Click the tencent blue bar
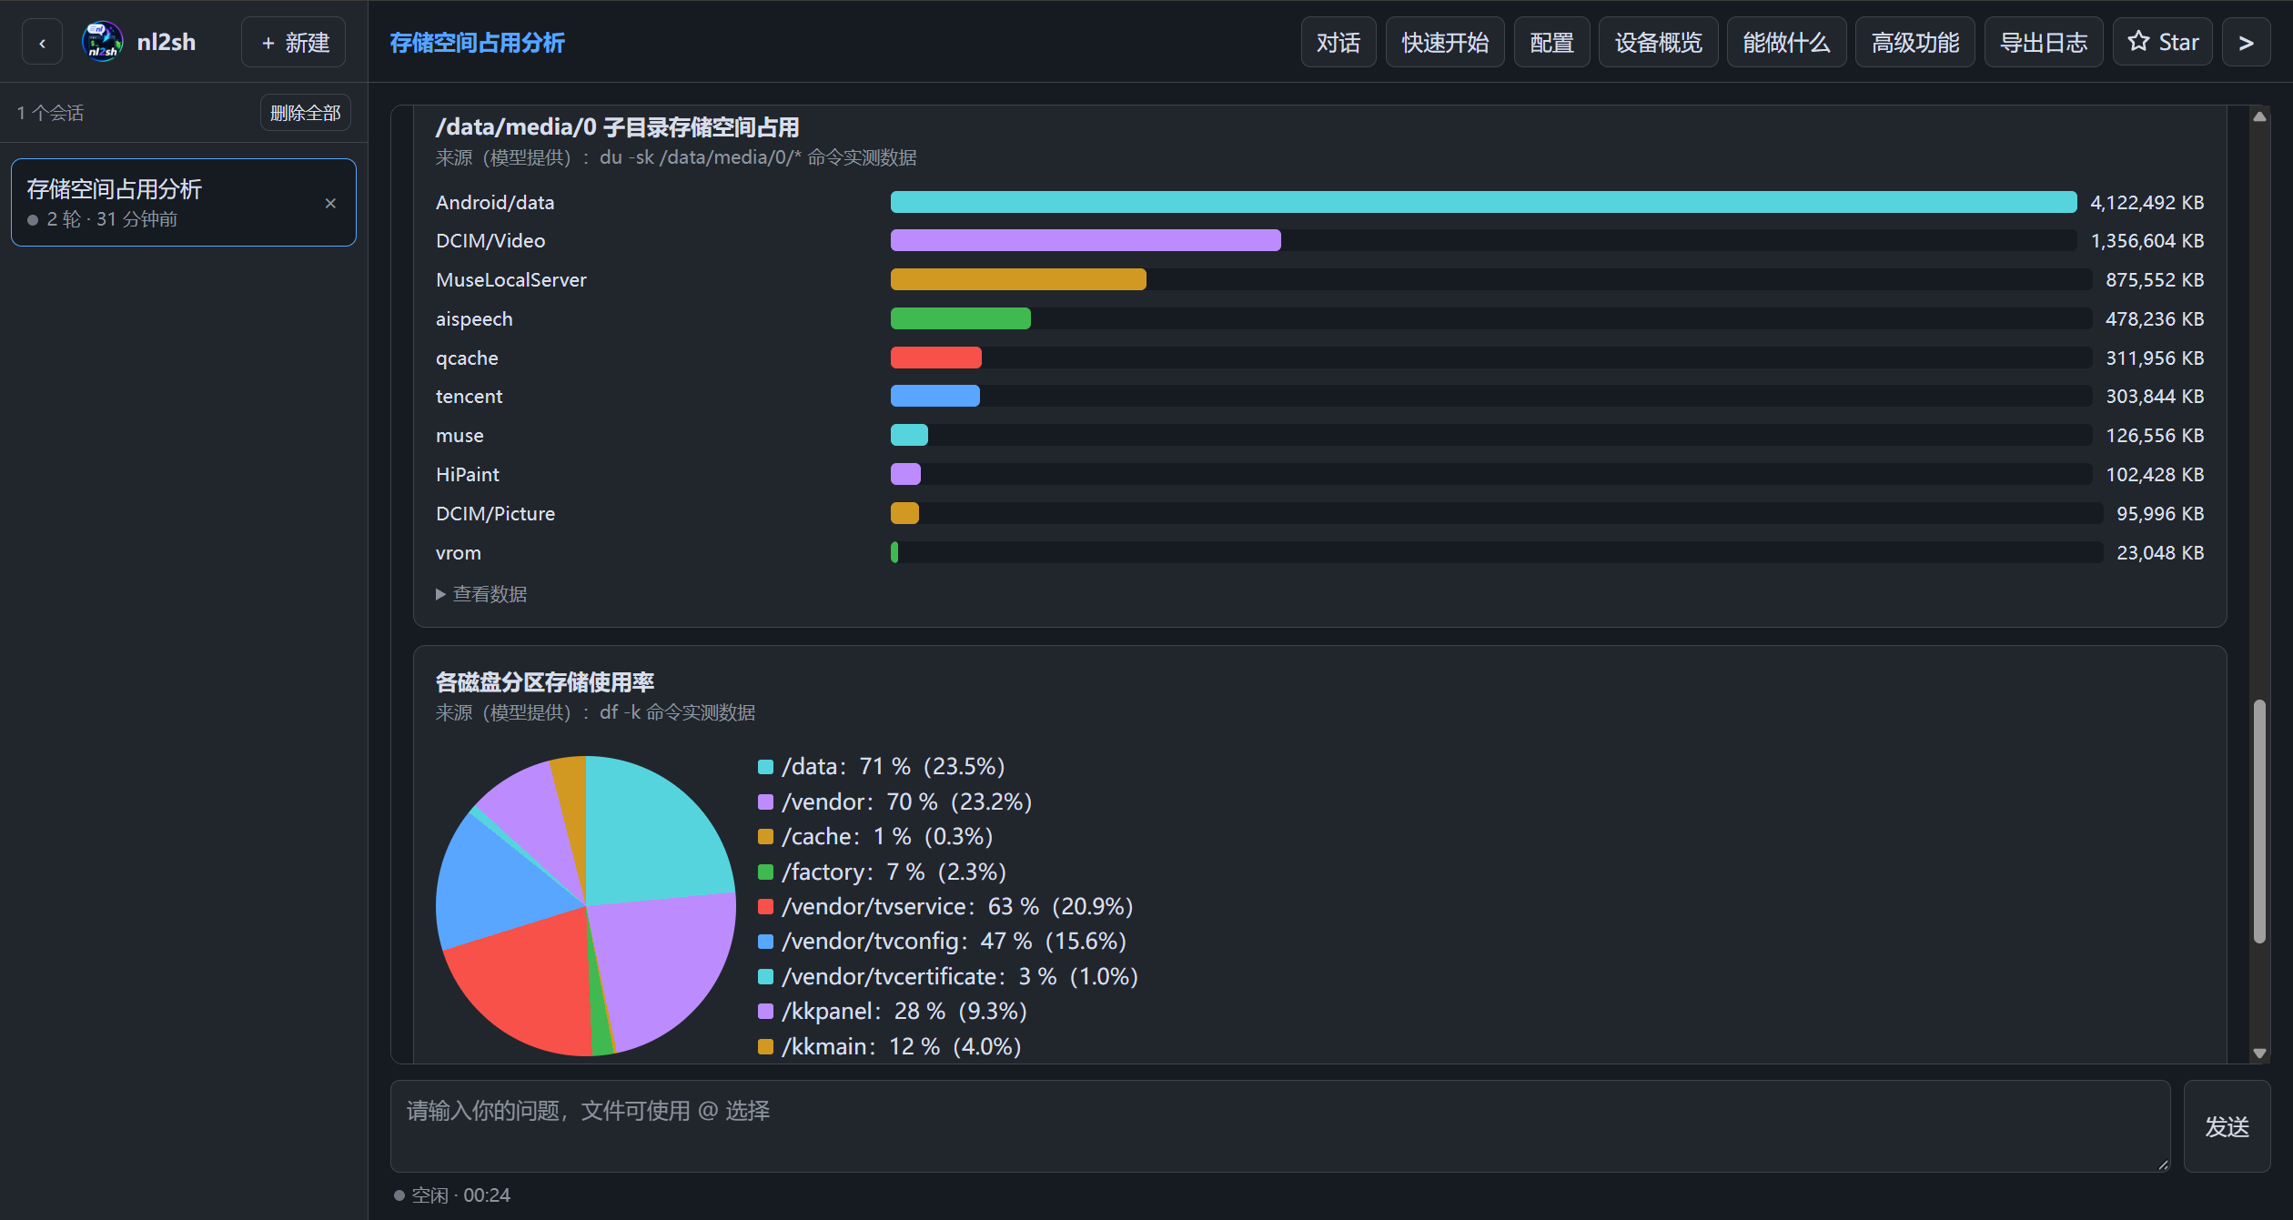This screenshot has width=2293, height=1220. 935,396
